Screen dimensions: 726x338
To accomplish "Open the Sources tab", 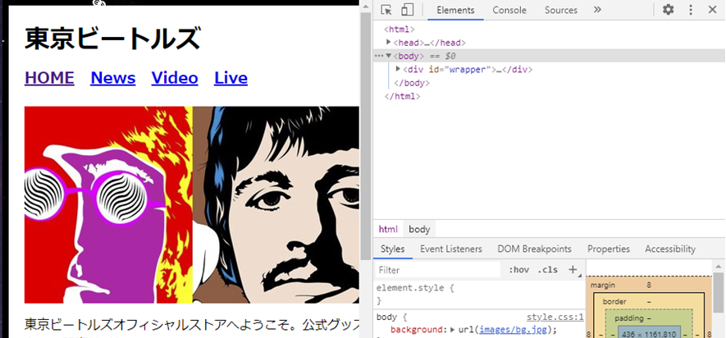I will [561, 10].
